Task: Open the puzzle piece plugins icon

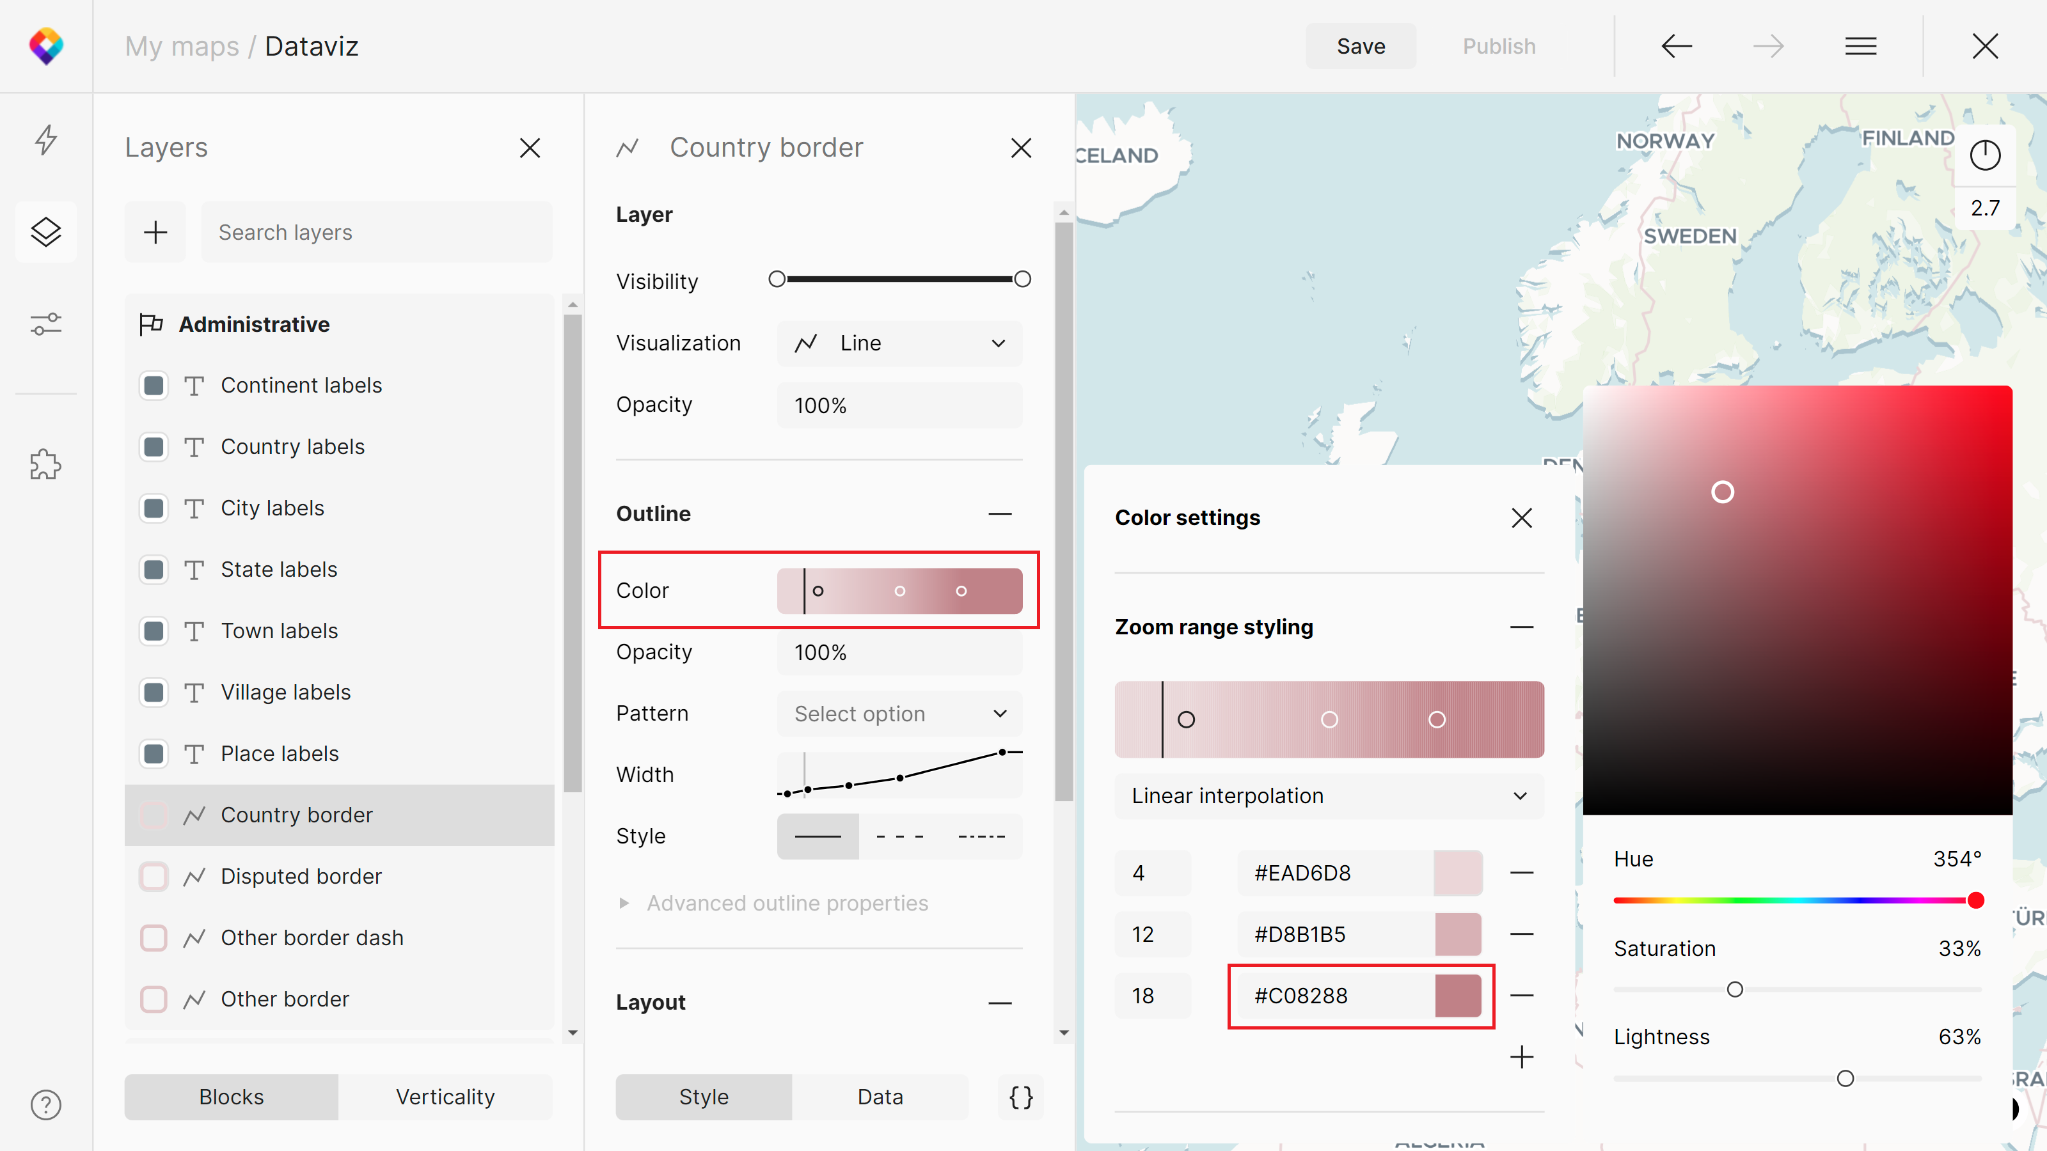Action: 45,464
